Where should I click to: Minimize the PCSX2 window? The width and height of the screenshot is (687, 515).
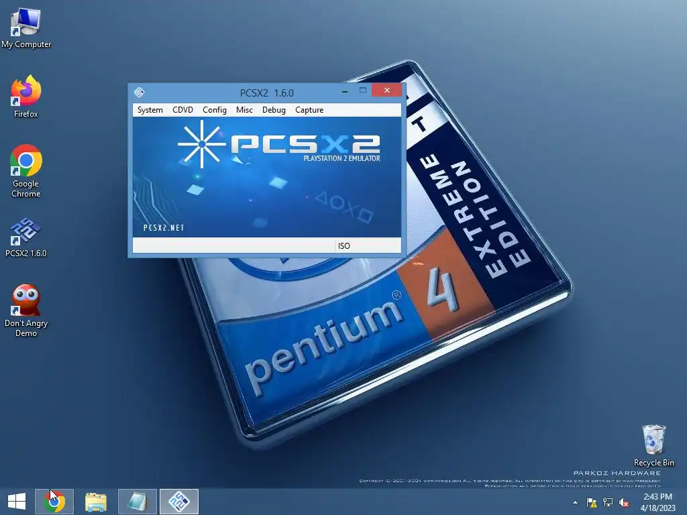(x=345, y=91)
